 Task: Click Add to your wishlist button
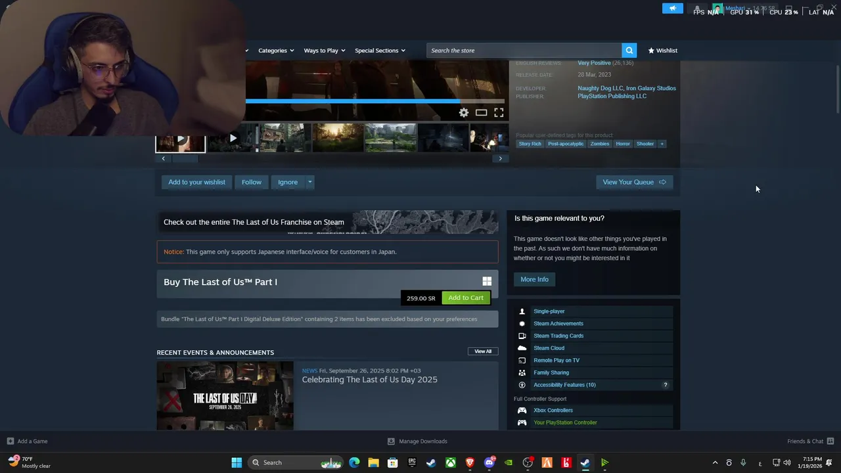(196, 182)
